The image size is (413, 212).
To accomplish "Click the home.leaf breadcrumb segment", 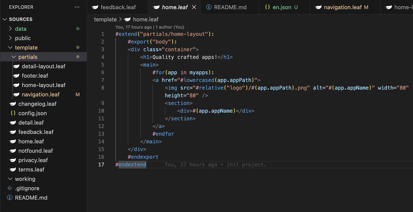I will pos(146,20).
